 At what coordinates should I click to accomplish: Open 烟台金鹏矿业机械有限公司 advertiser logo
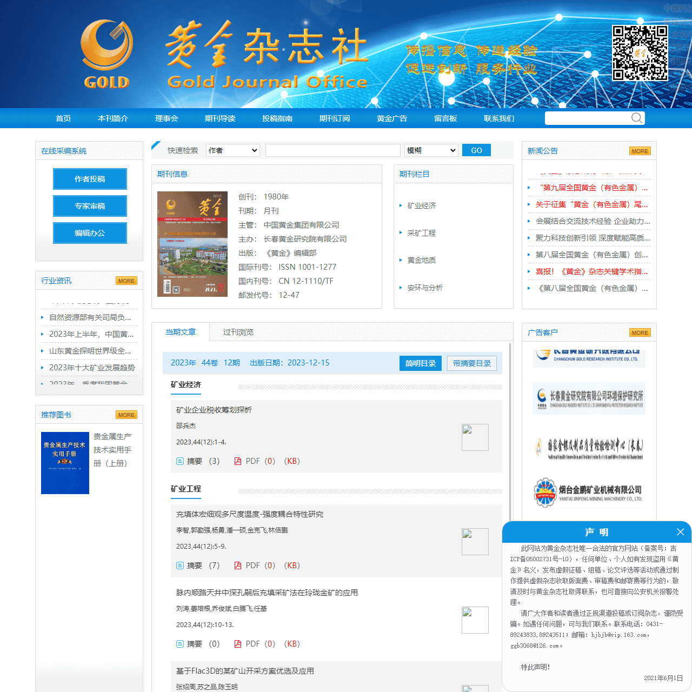point(589,493)
